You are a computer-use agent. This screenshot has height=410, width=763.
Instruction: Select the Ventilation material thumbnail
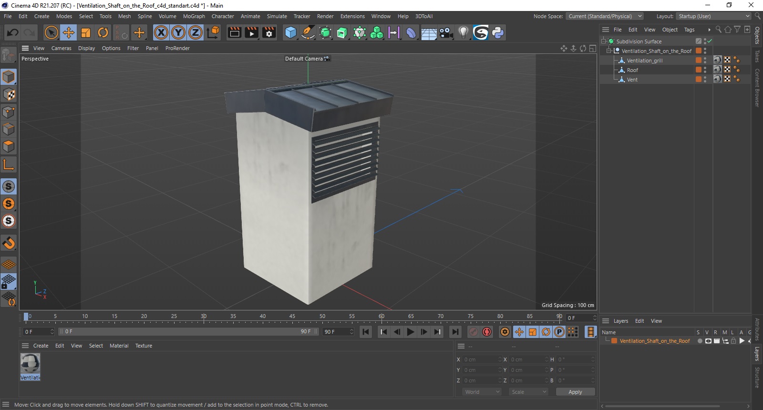point(30,364)
